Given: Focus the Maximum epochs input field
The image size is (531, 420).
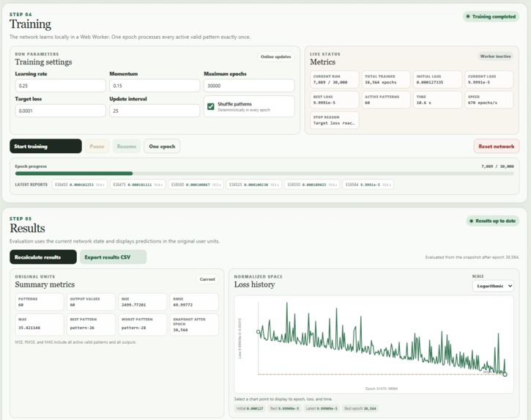Looking at the screenshot, I should [x=249, y=86].
